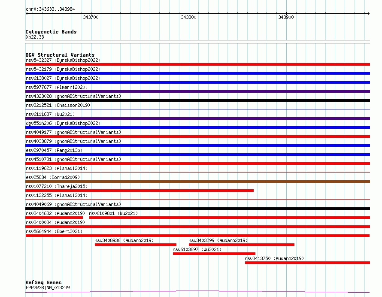
Task: Click the right arrow on the ruler
Action: [369, 14]
